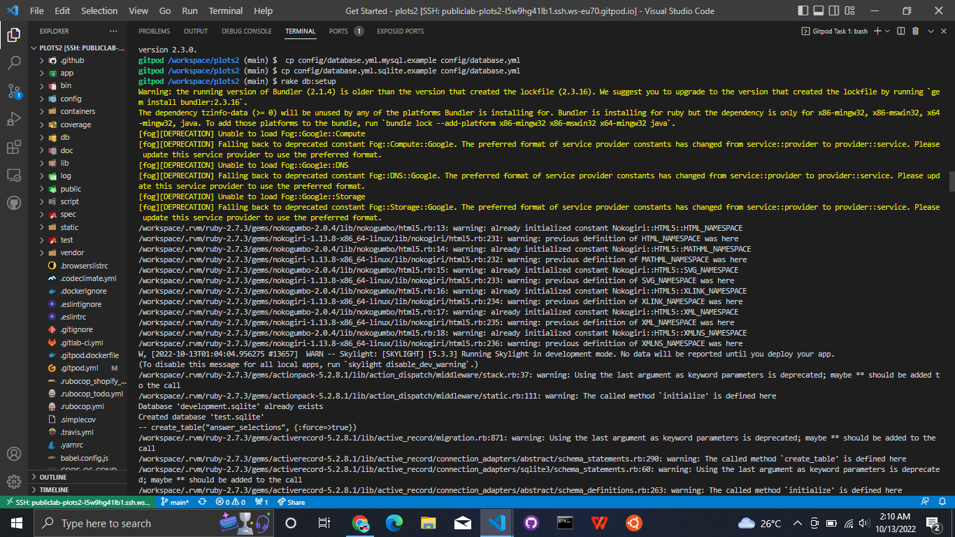Screen dimensions: 955x537
Task: Show hidden system tray icons
Action: 797,523
